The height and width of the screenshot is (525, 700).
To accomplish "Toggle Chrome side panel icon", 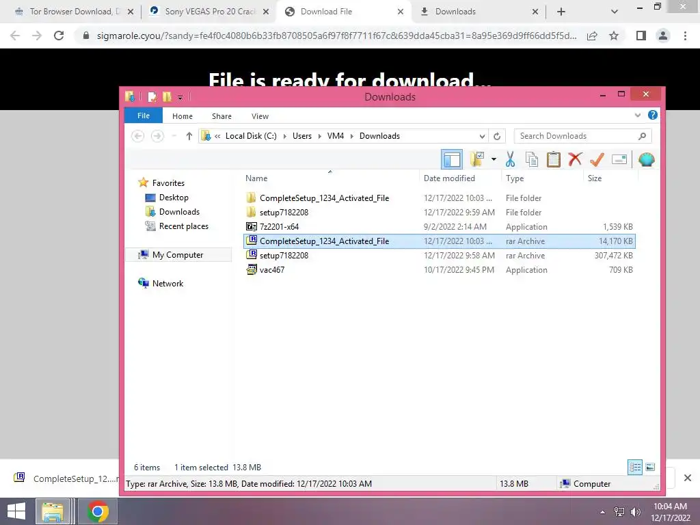I will (641, 36).
